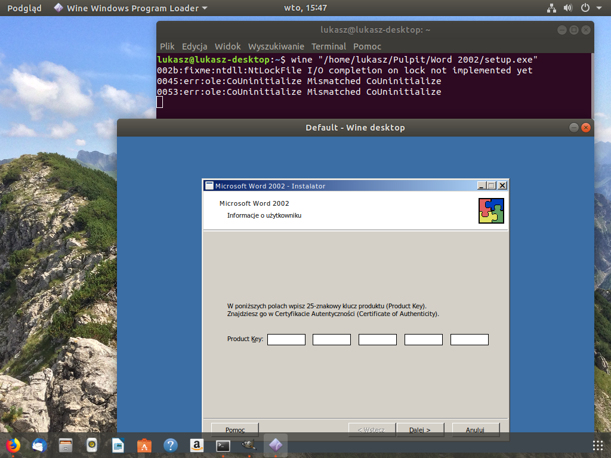Click the Office puzzle logo in the installer

491,211
